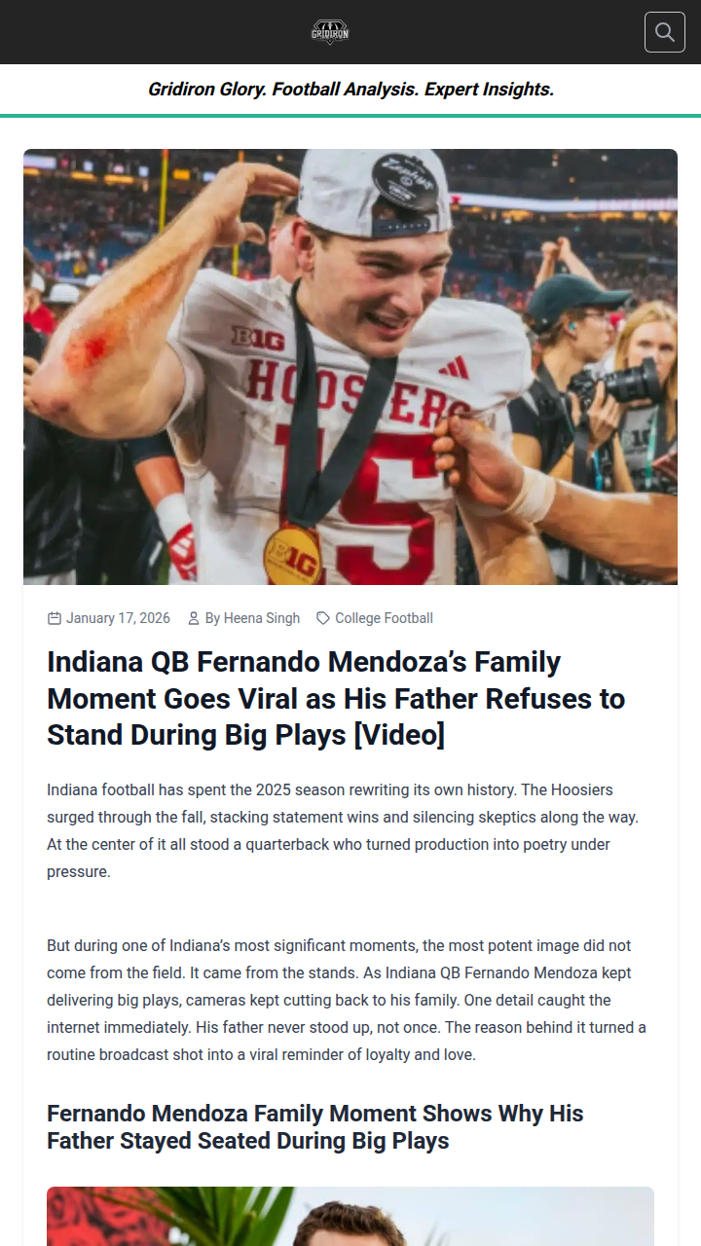
Task: Open the College Football category
Action: pyautogui.click(x=384, y=618)
